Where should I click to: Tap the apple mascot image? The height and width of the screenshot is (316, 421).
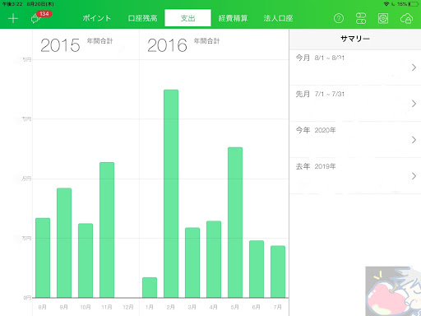click(x=393, y=291)
